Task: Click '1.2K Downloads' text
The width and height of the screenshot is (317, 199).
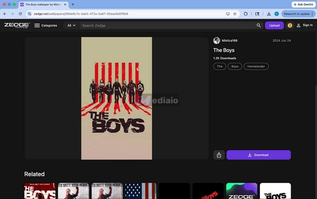Action: tap(224, 58)
